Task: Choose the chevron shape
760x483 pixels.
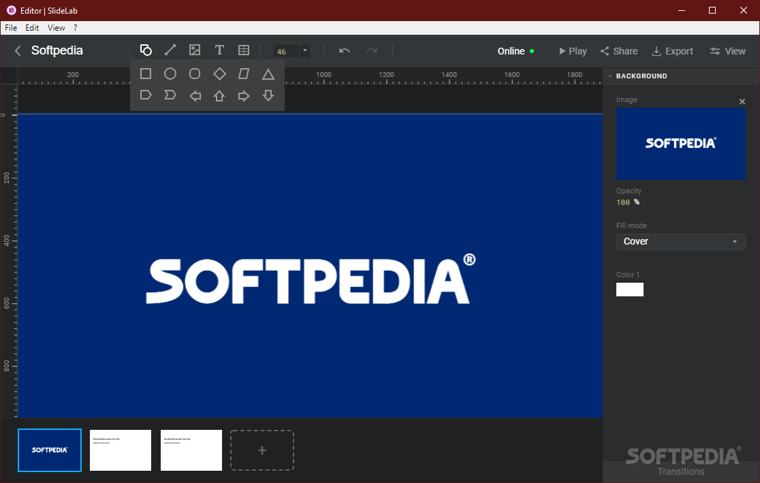Action: click(170, 95)
